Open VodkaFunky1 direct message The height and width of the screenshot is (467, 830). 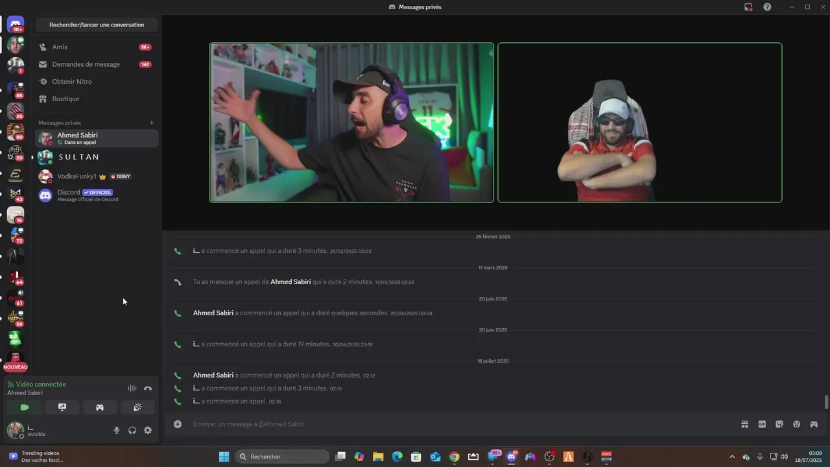tap(97, 176)
